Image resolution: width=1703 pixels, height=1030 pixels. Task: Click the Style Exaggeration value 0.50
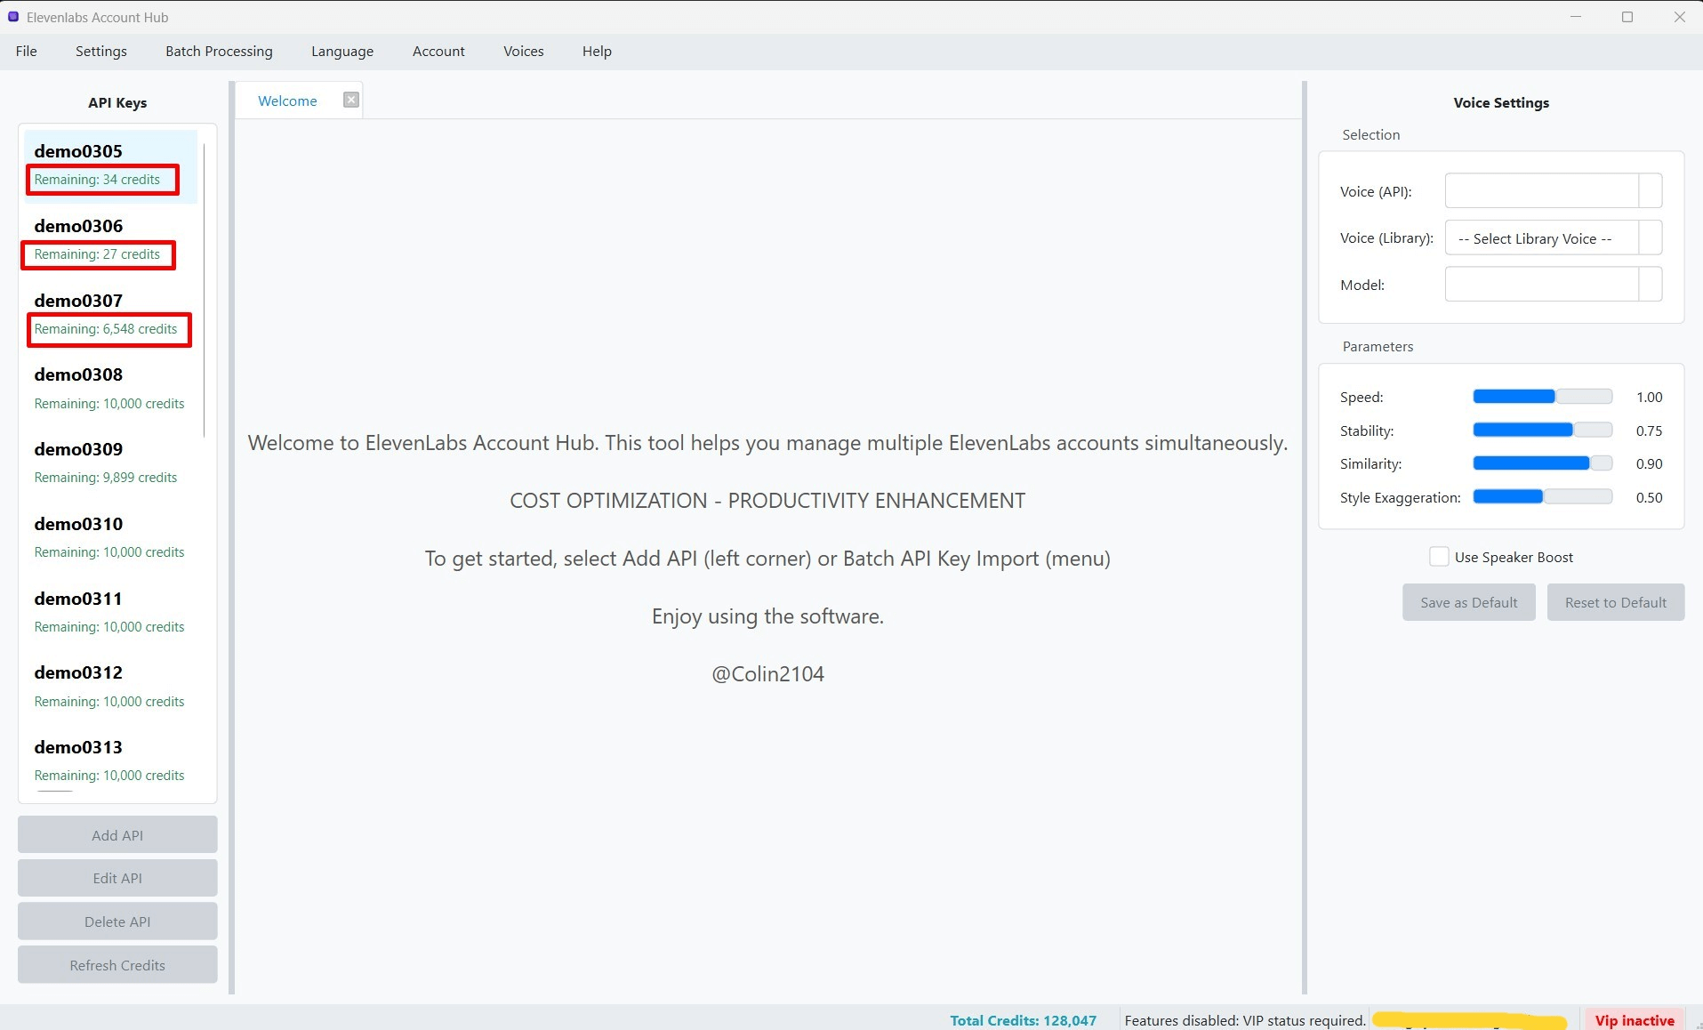point(1649,497)
